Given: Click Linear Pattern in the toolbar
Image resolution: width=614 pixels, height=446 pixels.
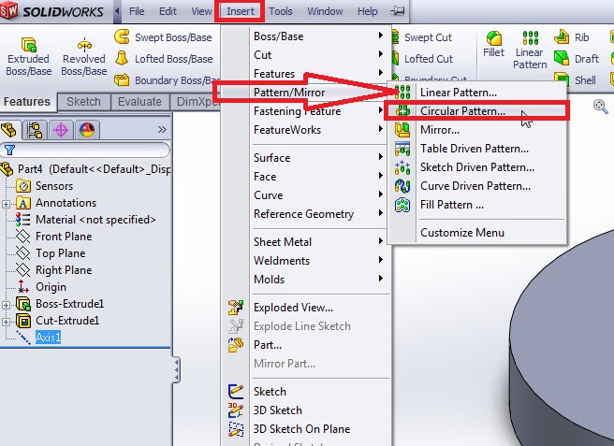Looking at the screenshot, I should point(530,50).
